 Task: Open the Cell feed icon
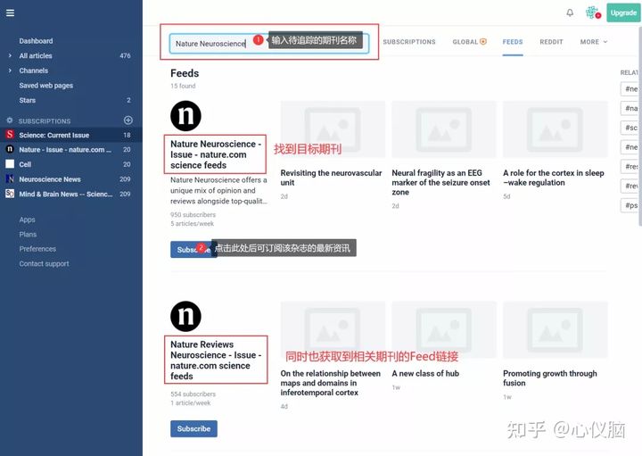point(10,164)
